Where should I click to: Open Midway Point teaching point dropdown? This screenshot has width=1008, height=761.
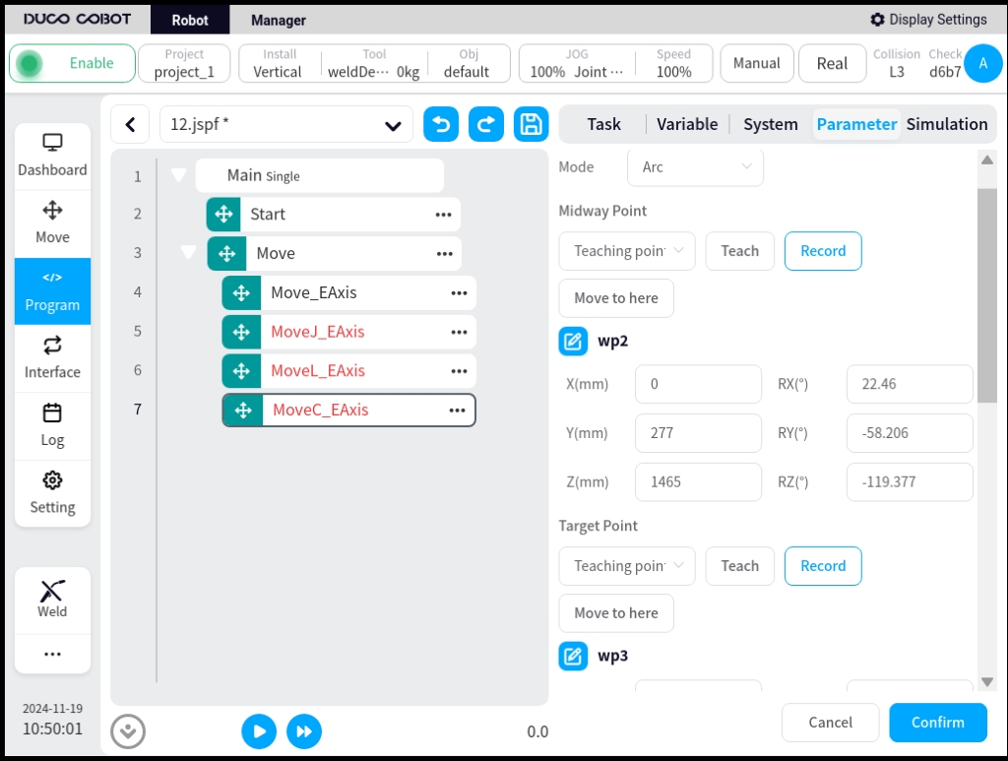pyautogui.click(x=627, y=251)
